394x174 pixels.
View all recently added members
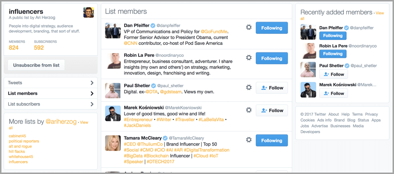[342, 15]
